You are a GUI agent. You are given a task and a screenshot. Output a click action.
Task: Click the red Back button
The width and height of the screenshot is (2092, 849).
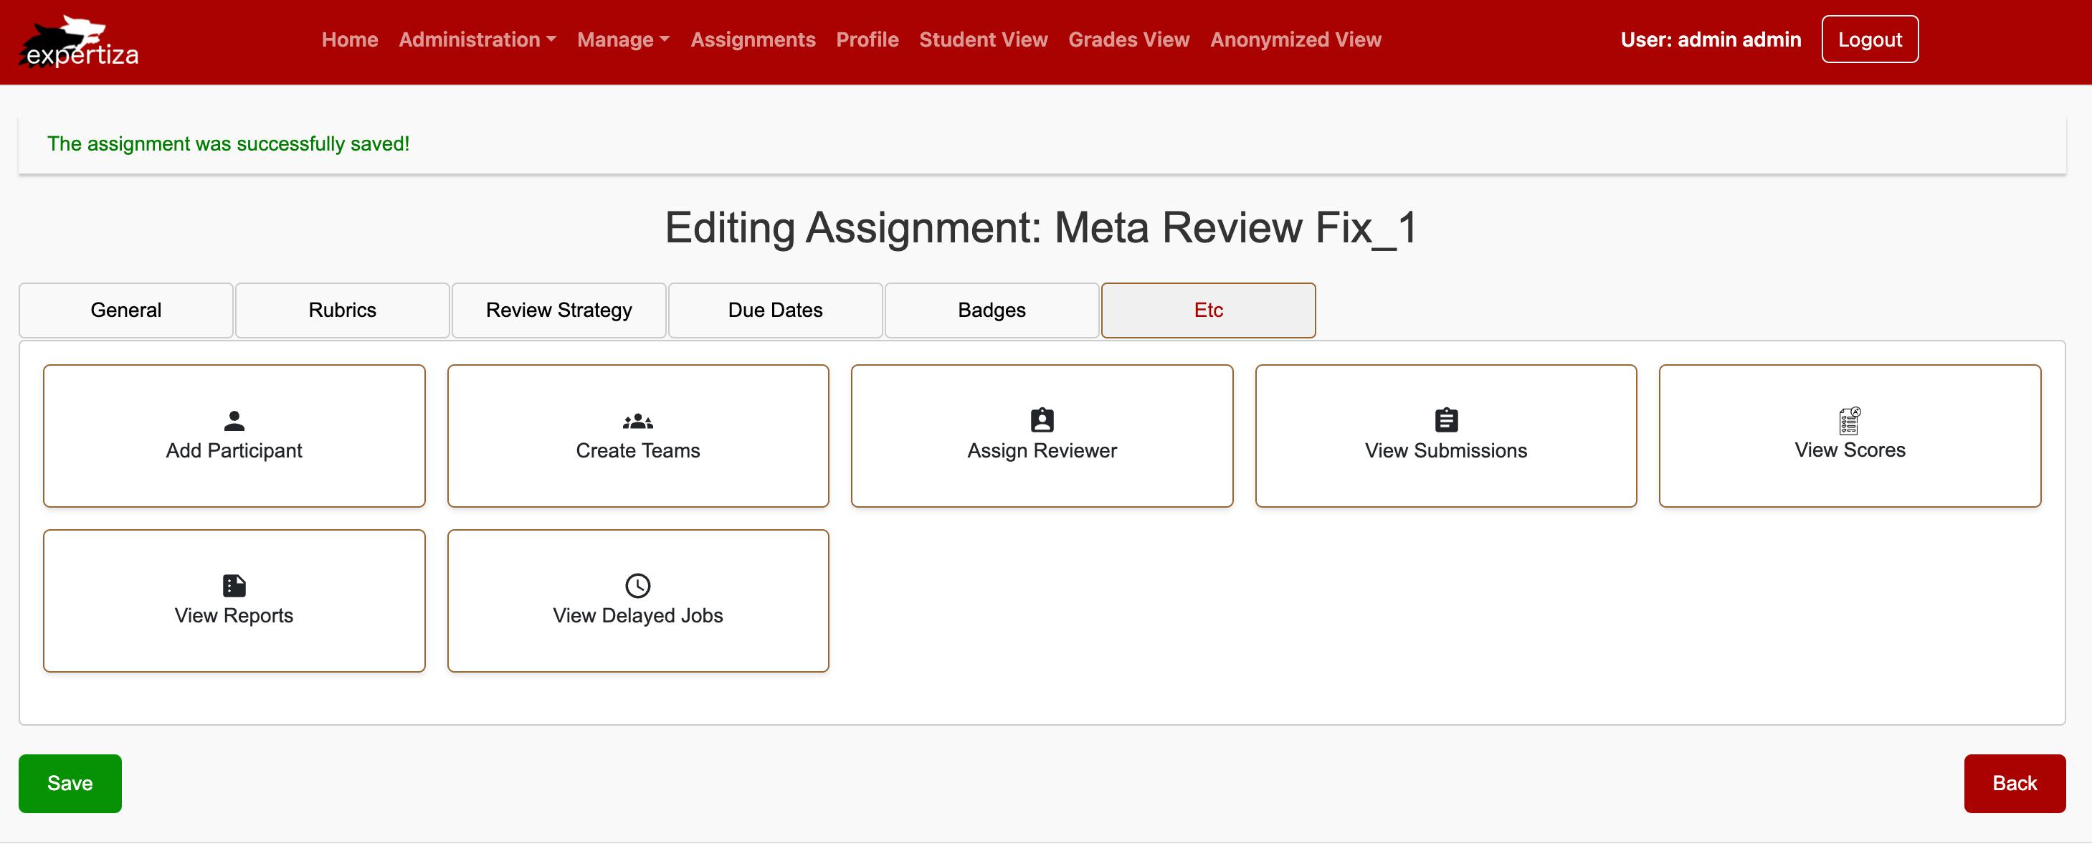(x=2014, y=783)
